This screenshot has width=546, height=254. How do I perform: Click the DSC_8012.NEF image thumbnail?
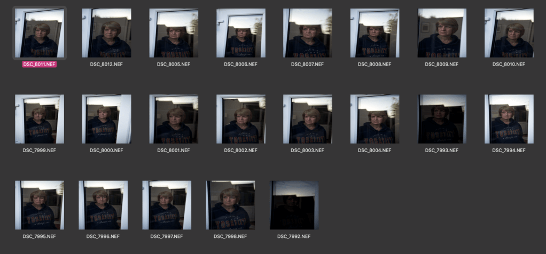tap(106, 33)
